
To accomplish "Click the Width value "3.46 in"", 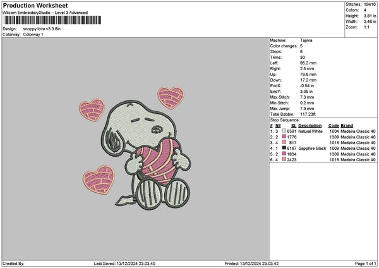I will [x=370, y=21].
